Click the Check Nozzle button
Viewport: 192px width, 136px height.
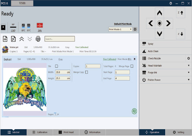[x=162, y=58]
